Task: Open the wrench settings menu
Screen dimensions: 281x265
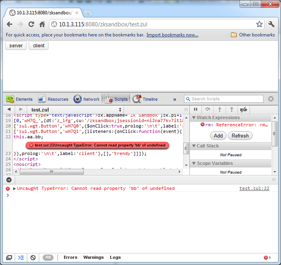Action: pyautogui.click(x=271, y=24)
